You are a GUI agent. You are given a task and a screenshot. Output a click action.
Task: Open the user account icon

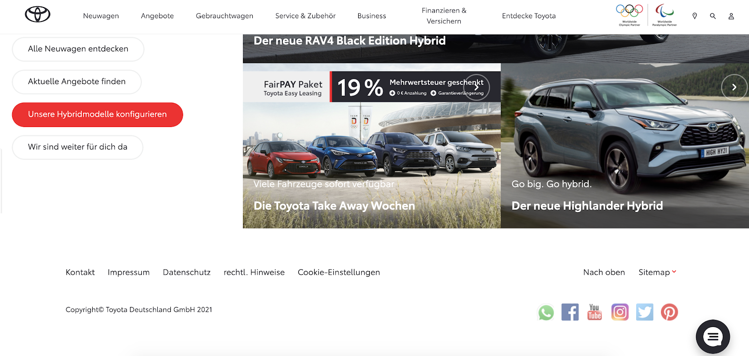point(731,16)
